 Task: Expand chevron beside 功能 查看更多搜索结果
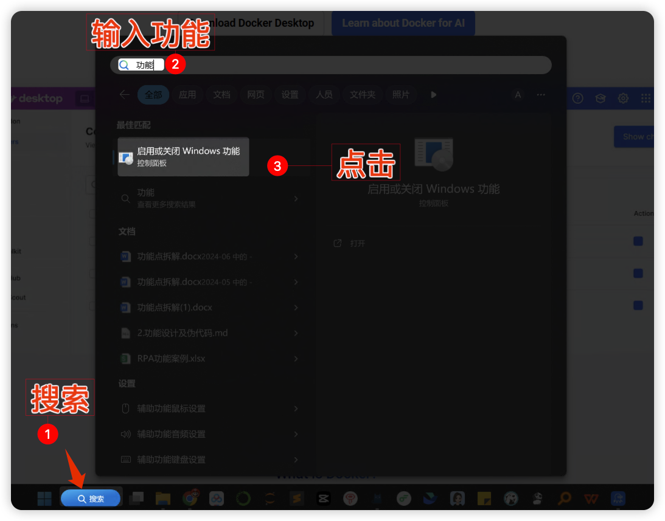click(296, 198)
